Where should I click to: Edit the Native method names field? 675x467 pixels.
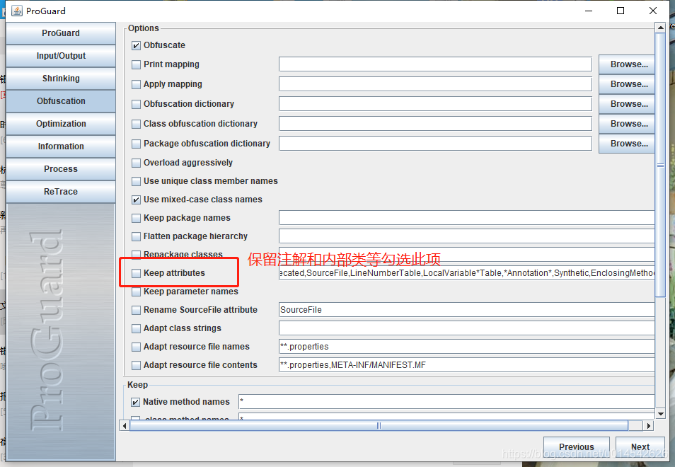446,402
